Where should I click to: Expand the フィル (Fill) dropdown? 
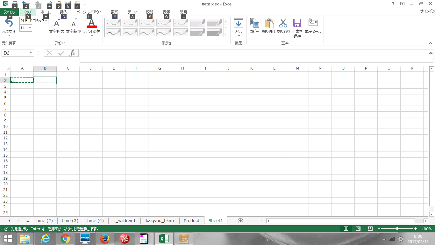point(238,36)
